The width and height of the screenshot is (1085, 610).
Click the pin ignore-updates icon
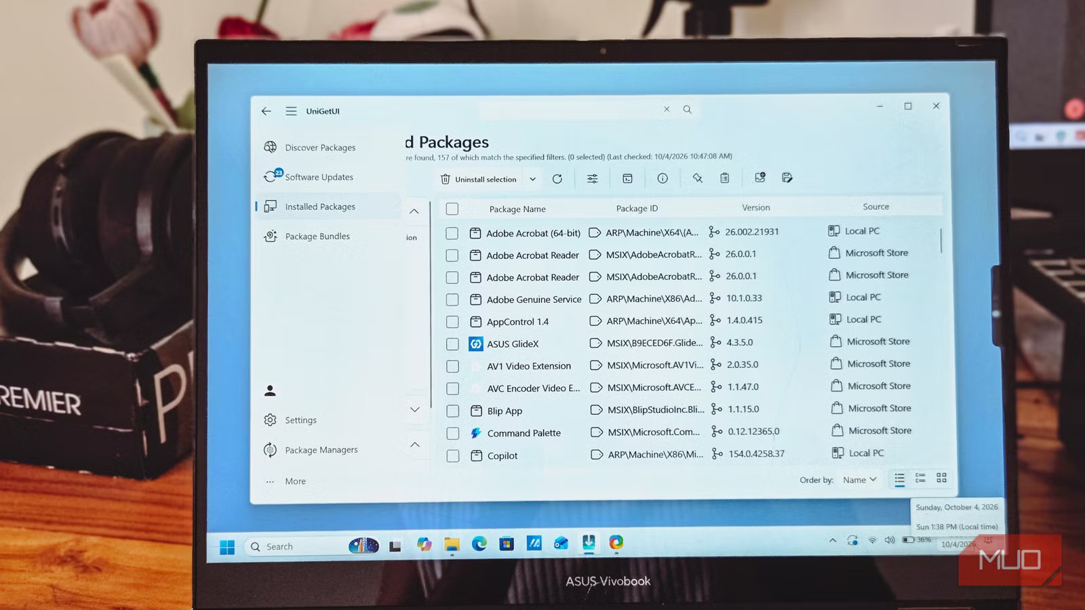point(697,178)
